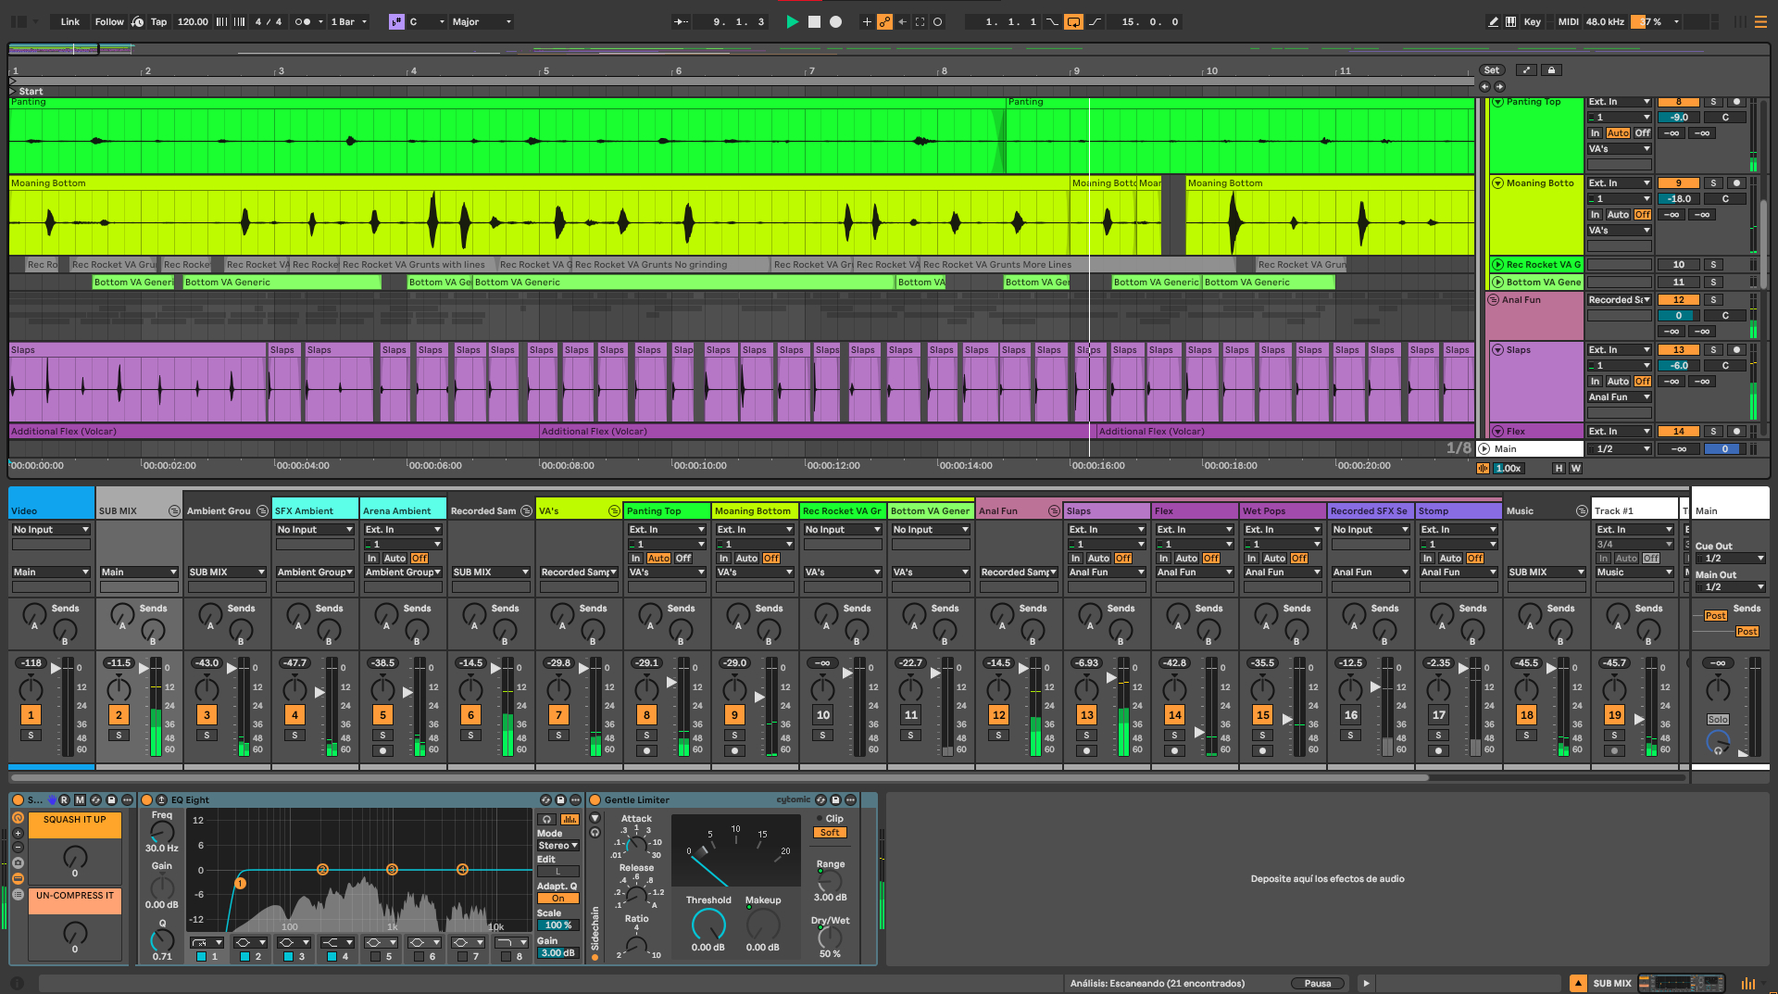Toggle the Arrangement Loop switch

[x=1073, y=21]
